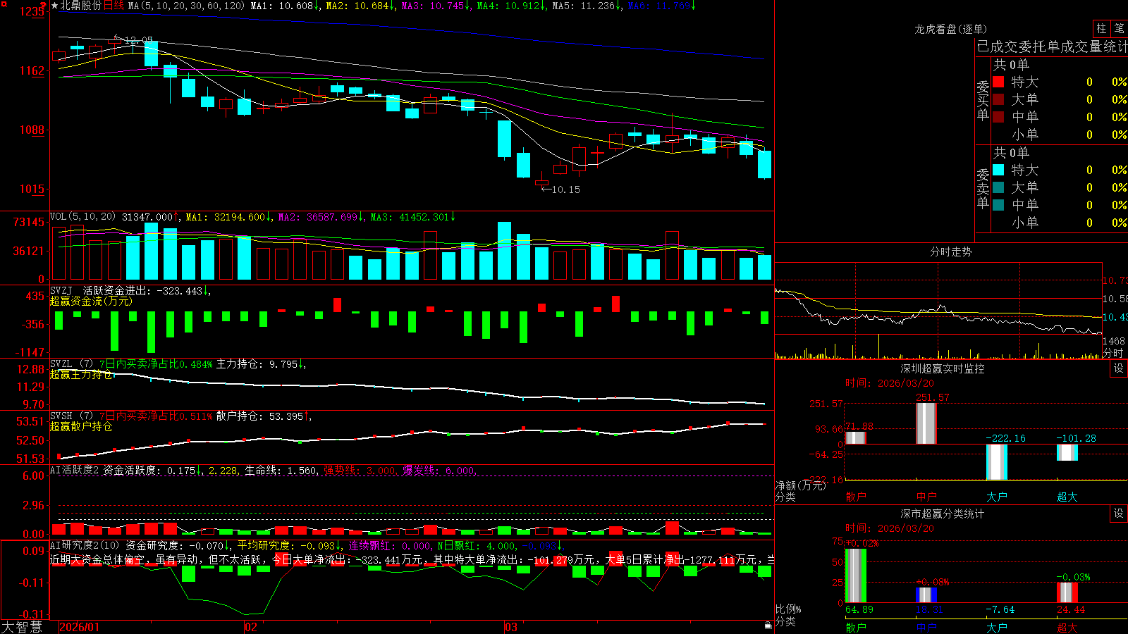Click 生命线: 1.560 label
This screenshot has width=1128, height=634.
pyautogui.click(x=281, y=471)
